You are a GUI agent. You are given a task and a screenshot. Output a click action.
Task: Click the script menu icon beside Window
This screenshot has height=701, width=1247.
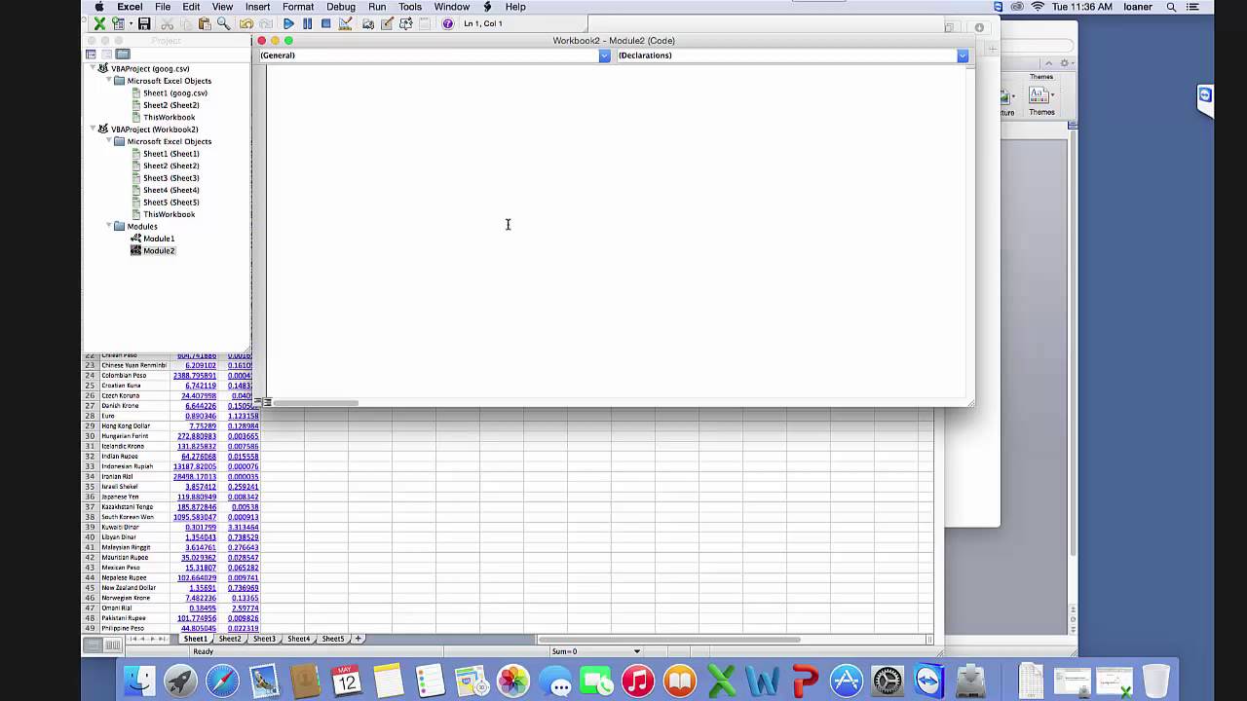487,7
